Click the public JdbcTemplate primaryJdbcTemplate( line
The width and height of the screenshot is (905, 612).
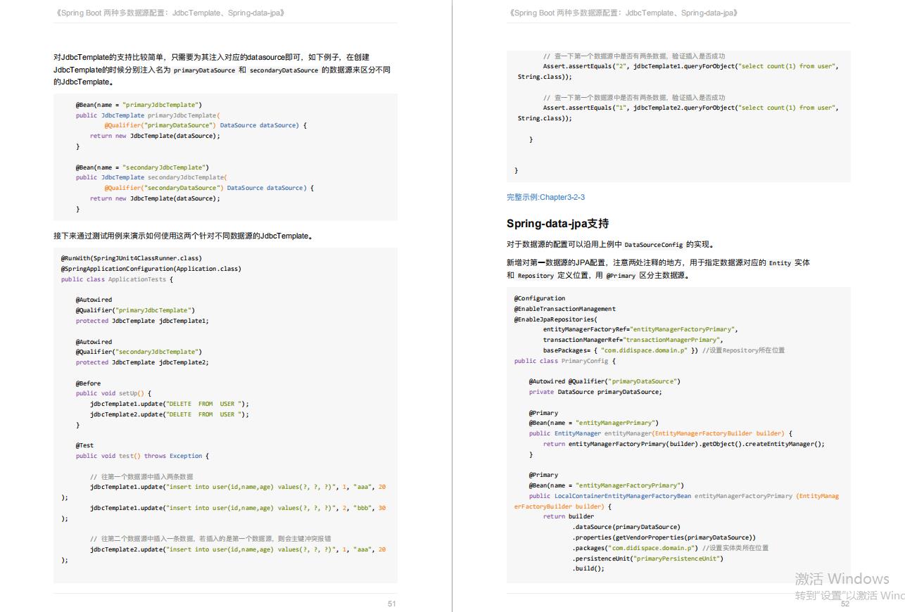point(148,115)
